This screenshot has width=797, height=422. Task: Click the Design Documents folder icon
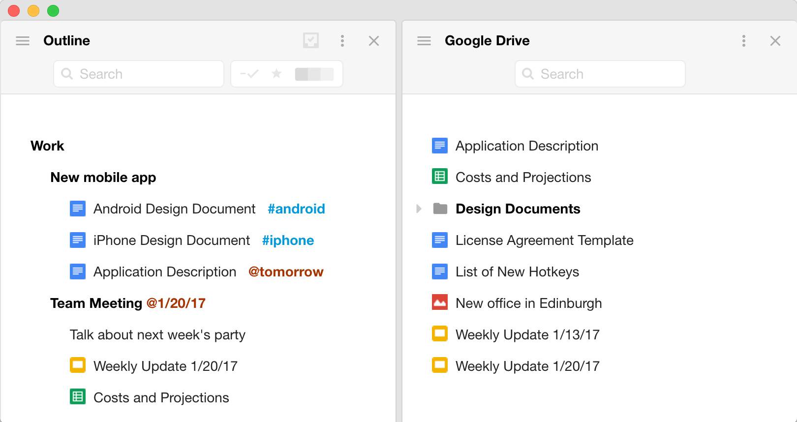click(440, 209)
